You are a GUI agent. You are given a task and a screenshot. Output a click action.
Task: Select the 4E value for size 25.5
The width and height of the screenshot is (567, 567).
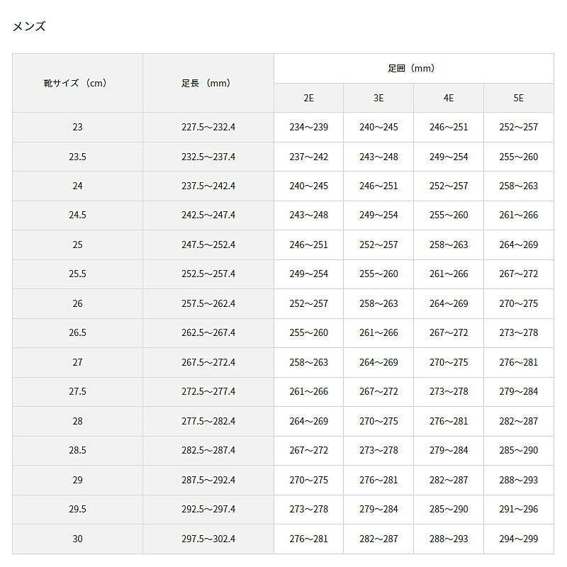448,274
